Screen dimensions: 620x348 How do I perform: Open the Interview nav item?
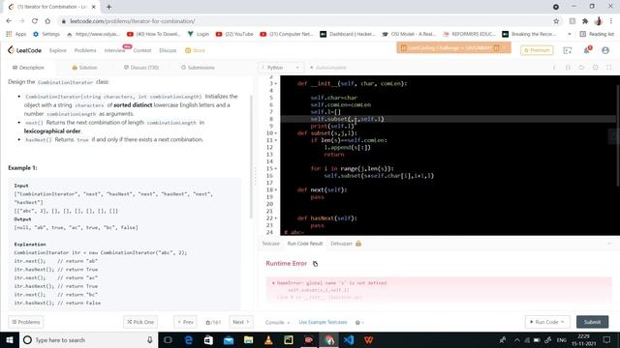pyautogui.click(x=114, y=50)
